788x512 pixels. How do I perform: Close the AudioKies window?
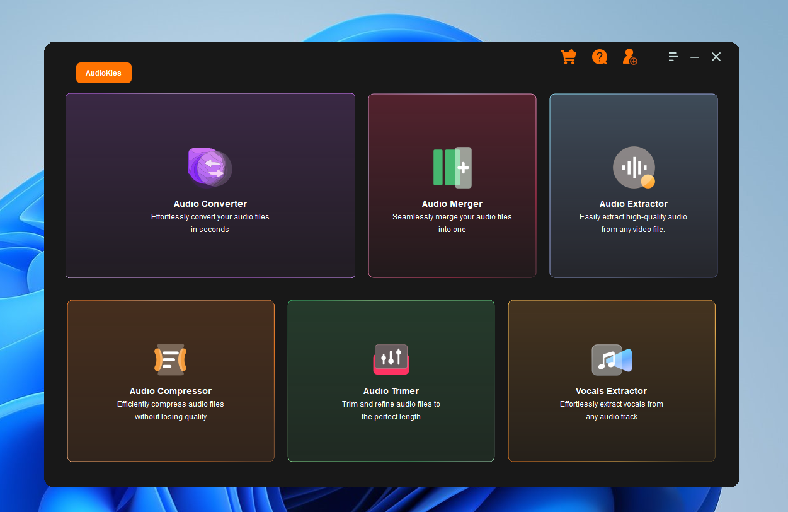716,57
